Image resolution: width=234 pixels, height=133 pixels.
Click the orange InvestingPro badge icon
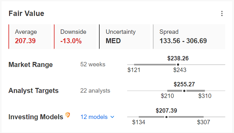[68, 115]
